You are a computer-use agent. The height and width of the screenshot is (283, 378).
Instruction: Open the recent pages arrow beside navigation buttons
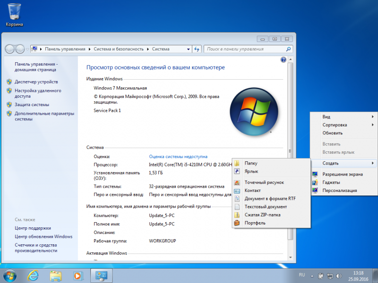pos(27,49)
